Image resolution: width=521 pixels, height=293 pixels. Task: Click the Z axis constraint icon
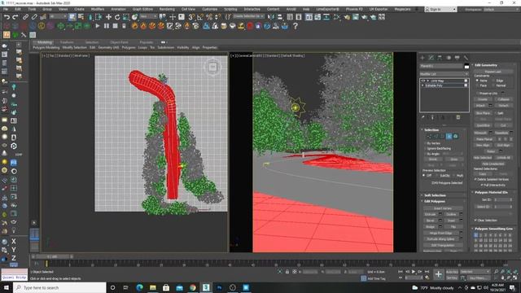click(14, 258)
